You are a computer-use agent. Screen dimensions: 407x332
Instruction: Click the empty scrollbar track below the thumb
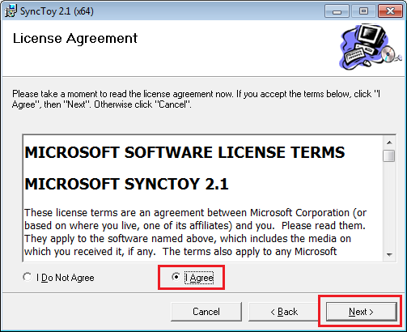click(389, 205)
